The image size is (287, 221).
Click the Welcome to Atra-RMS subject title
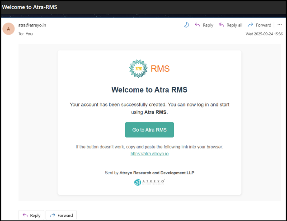(30, 7)
